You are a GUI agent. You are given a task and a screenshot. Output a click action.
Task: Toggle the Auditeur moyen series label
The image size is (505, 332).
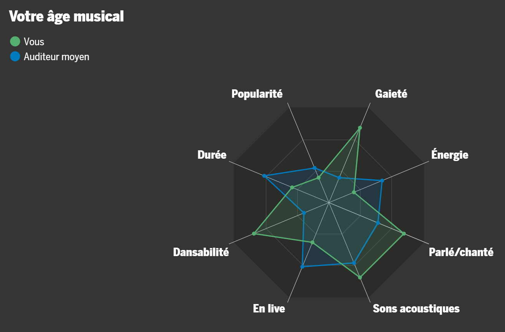click(x=56, y=57)
